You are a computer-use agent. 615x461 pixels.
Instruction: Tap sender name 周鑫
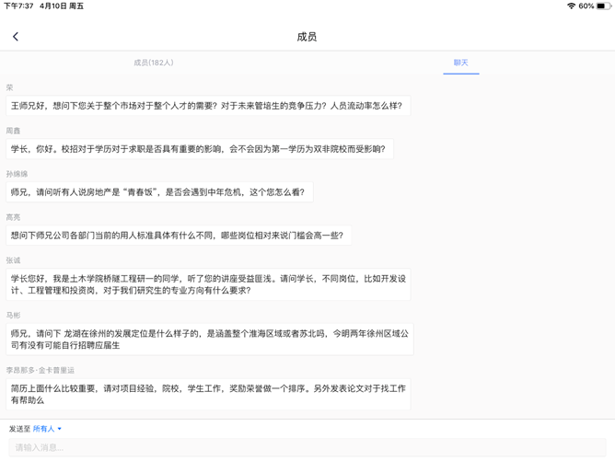[x=13, y=131]
